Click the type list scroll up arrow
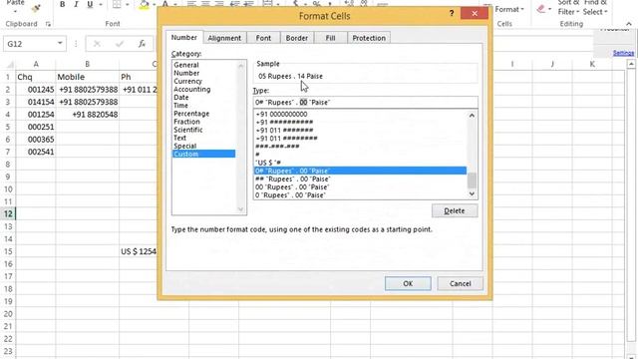This screenshot has height=359, width=638. pyautogui.click(x=472, y=116)
